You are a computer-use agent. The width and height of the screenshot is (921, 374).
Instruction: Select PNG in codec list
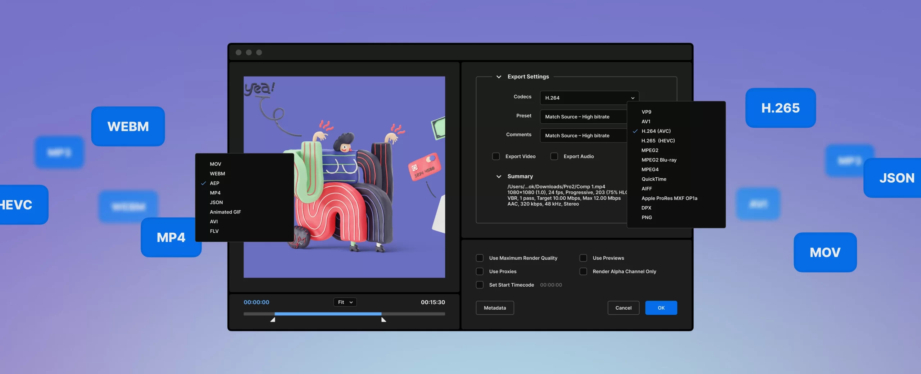click(646, 218)
